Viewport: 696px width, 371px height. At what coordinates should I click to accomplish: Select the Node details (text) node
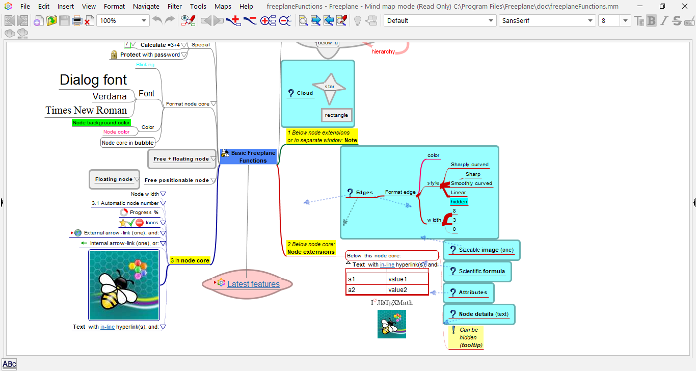pyautogui.click(x=479, y=314)
